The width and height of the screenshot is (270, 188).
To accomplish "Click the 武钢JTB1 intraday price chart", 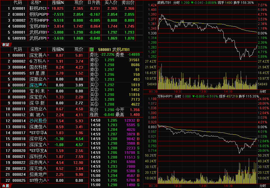I will (207, 33).
